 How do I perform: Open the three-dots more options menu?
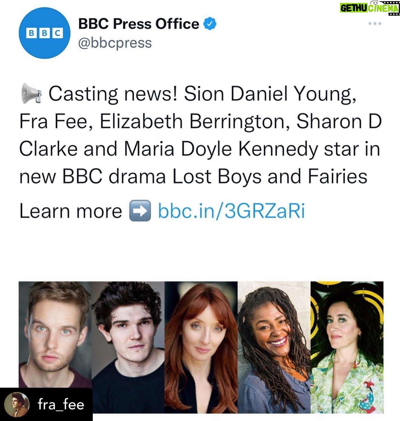(x=375, y=24)
